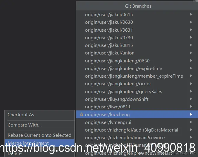Select branch origin/user/jiakui/0815
The image size is (198, 157).
(137, 45)
